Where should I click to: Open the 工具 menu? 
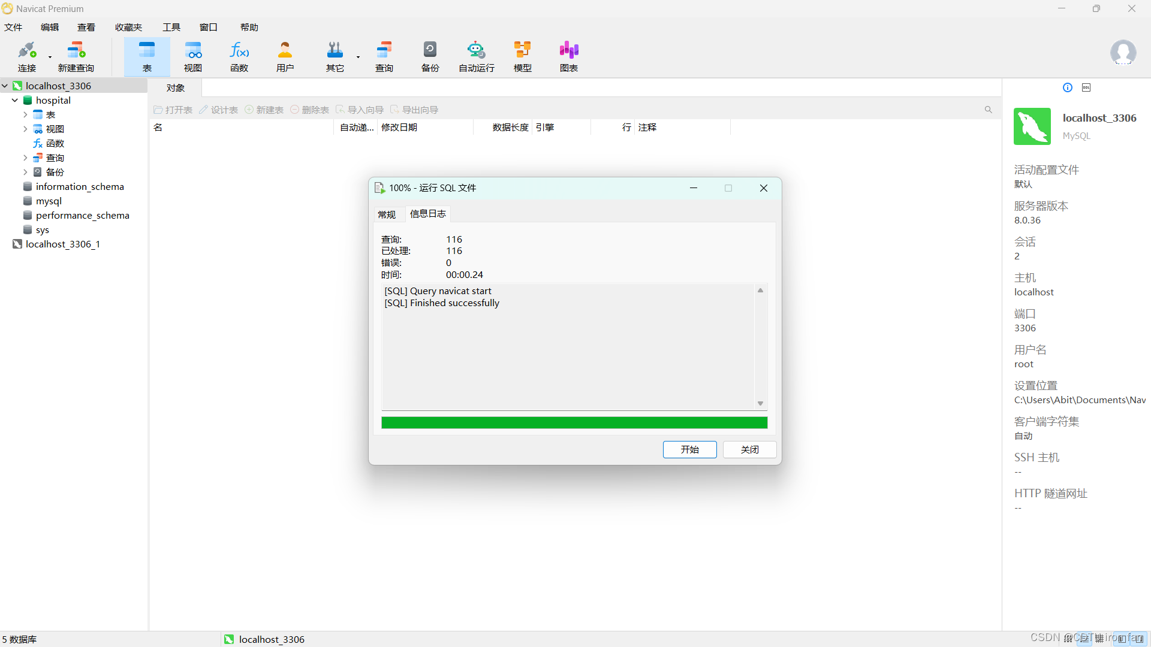tap(171, 27)
